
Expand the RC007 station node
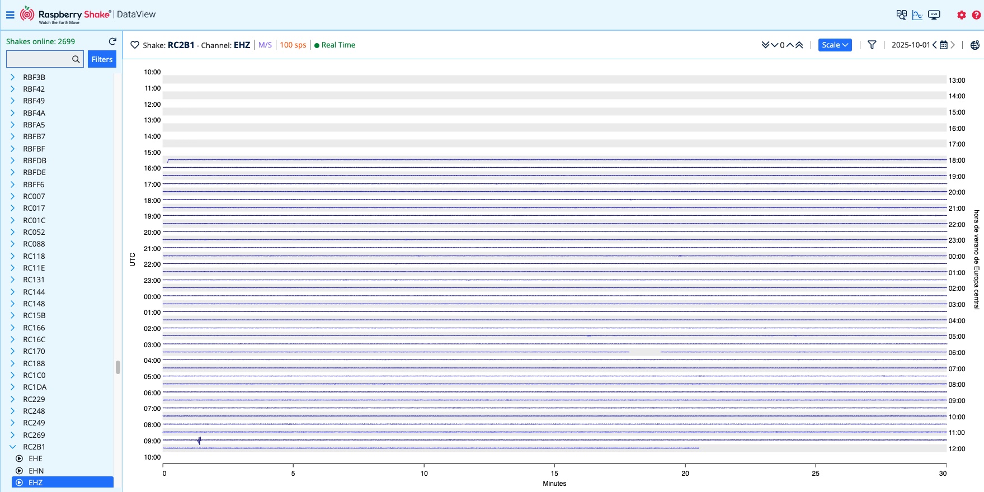pos(13,196)
